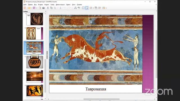Maximize the LibreOffice Impress window

point(150,2)
